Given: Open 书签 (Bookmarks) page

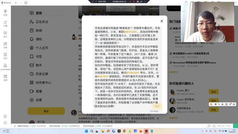Looking at the screenshot, I should point(36,57).
